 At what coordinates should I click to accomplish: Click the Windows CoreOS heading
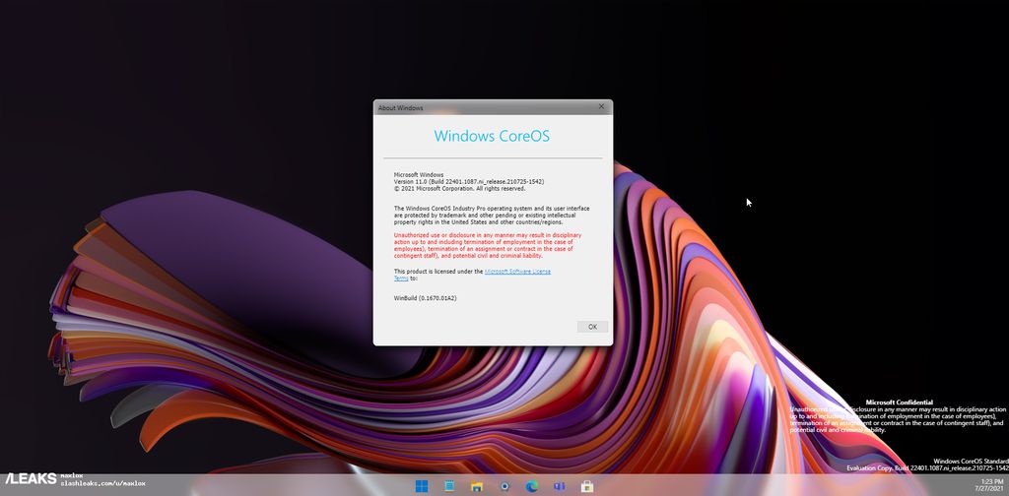pyautogui.click(x=492, y=136)
